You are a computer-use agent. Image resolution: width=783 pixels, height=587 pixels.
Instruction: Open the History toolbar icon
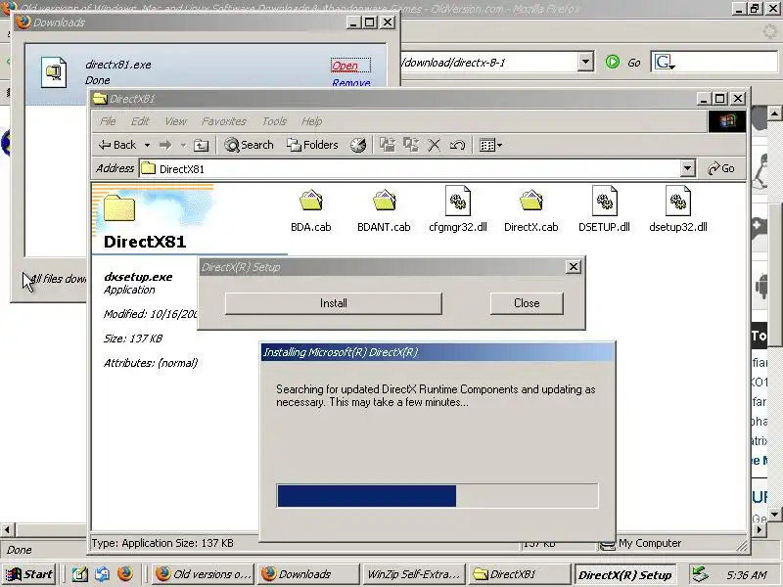coord(358,145)
